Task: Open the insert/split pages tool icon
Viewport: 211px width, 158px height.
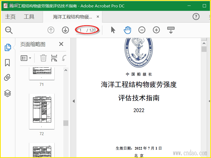Action: 54,58
